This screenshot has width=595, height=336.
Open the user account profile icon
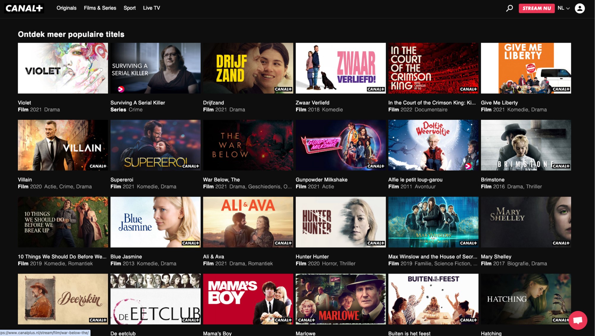(580, 8)
